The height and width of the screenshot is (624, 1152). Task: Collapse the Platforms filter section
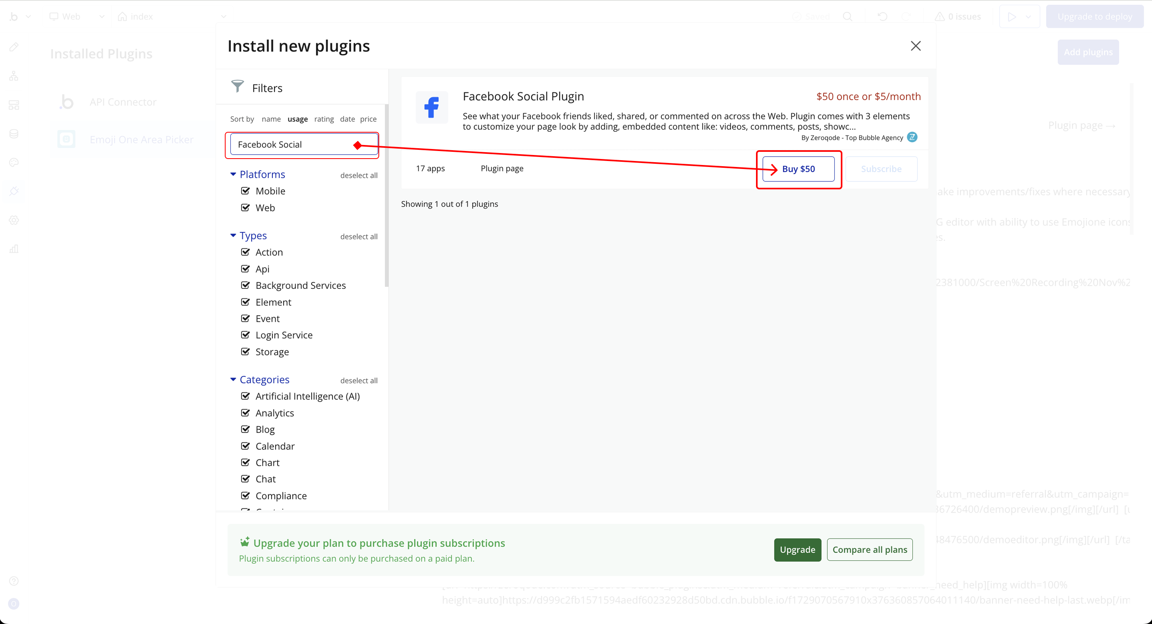(233, 174)
